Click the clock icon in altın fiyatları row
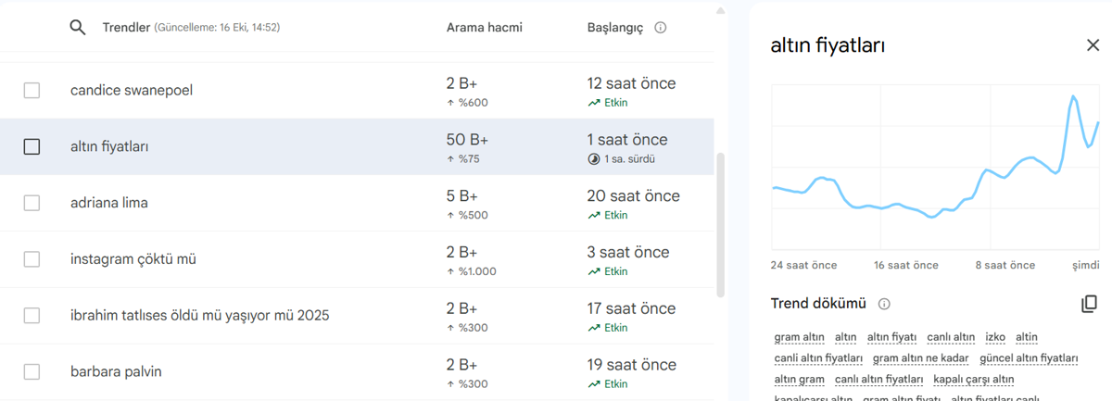Viewport: 1112px width, 401px height. pyautogui.click(x=594, y=159)
